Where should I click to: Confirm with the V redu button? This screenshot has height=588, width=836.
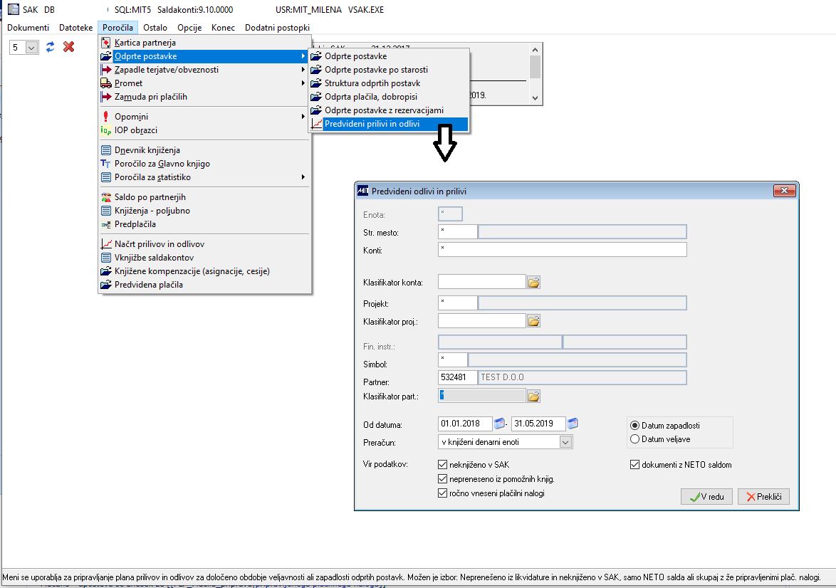(x=706, y=496)
